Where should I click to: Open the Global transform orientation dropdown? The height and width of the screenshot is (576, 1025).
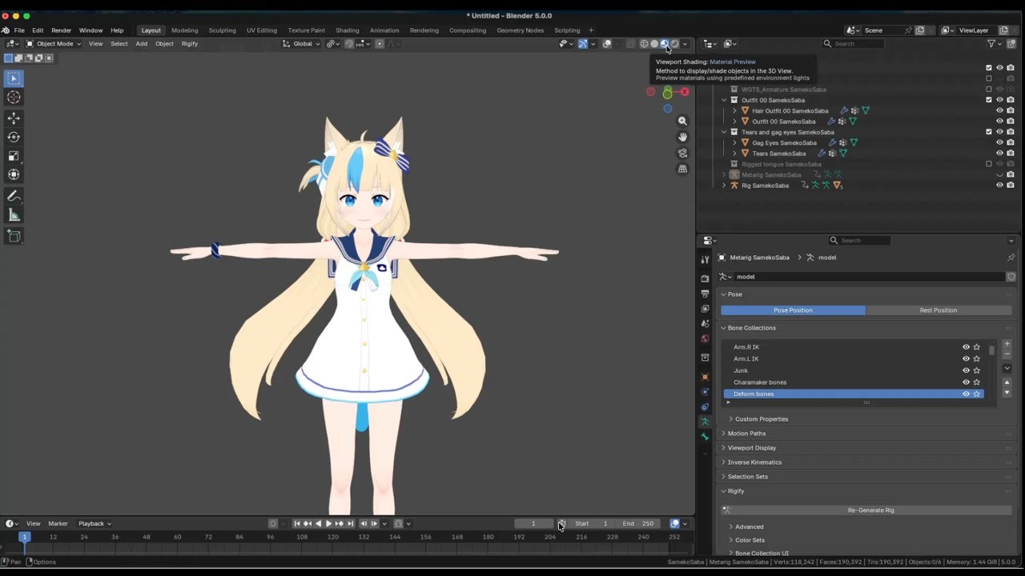coord(301,44)
